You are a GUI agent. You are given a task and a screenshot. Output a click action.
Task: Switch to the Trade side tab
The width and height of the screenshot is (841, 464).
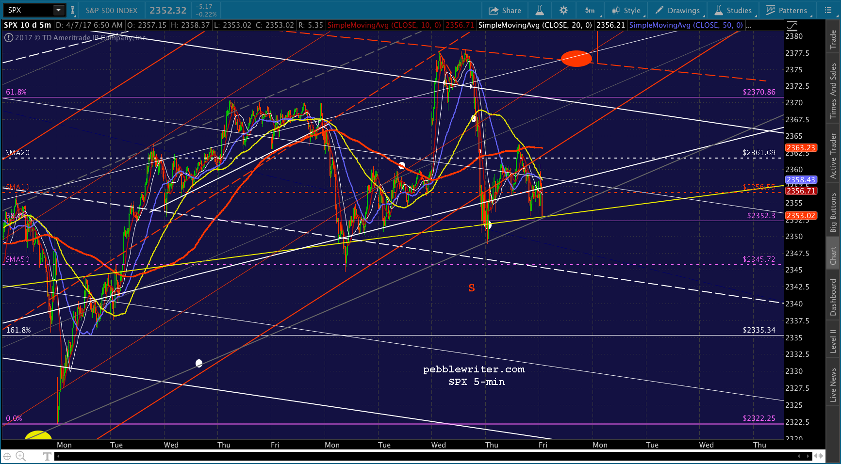[833, 39]
